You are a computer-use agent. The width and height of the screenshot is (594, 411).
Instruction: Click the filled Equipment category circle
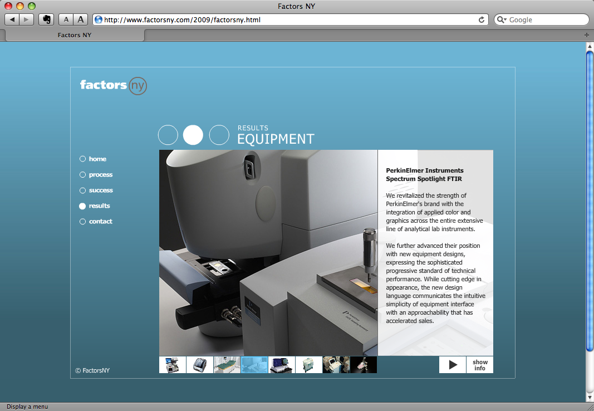click(193, 135)
